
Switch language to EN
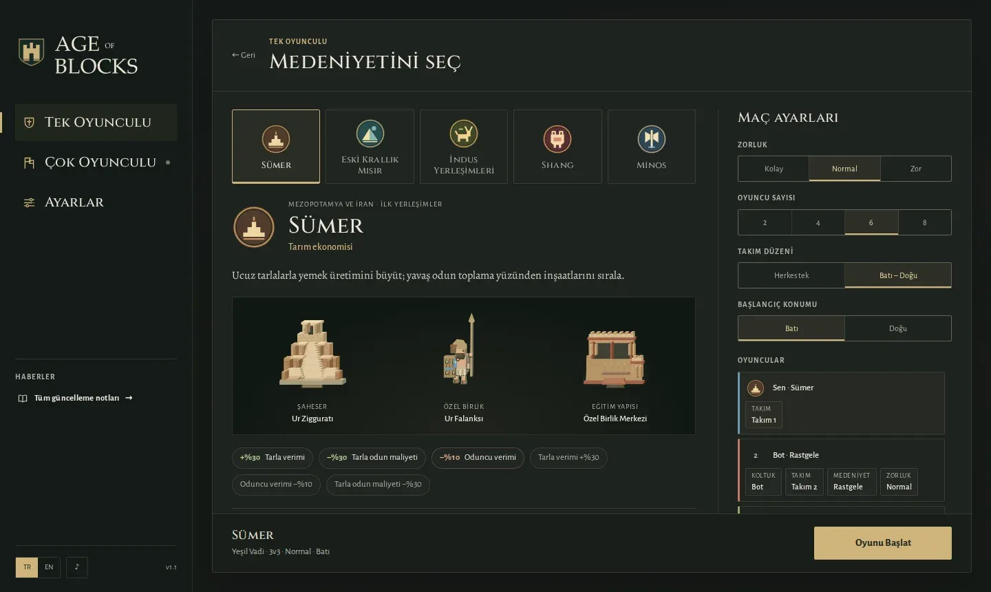(49, 567)
